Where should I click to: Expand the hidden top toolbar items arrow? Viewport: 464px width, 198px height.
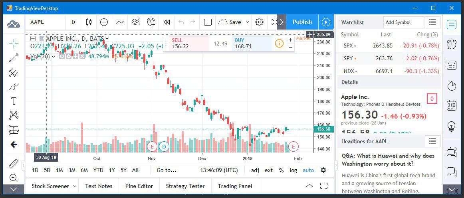[282, 22]
